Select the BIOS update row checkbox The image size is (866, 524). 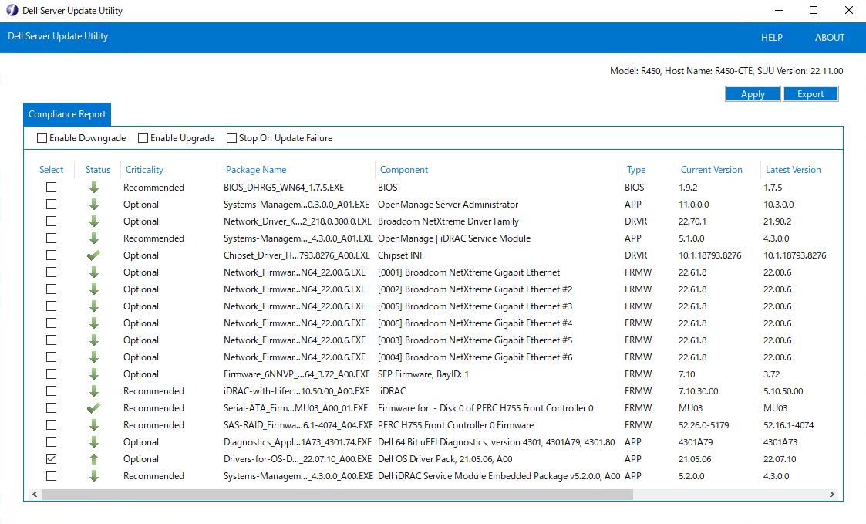click(x=51, y=187)
